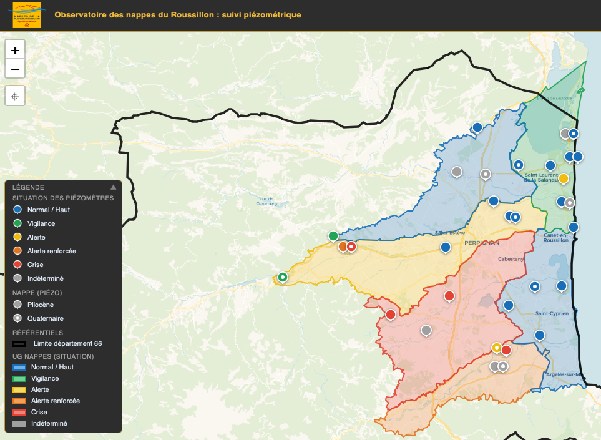Click the zoom out minus button
This screenshot has width=601, height=440.
pos(15,69)
